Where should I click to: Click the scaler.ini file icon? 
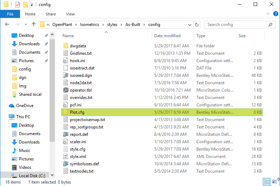65,141
